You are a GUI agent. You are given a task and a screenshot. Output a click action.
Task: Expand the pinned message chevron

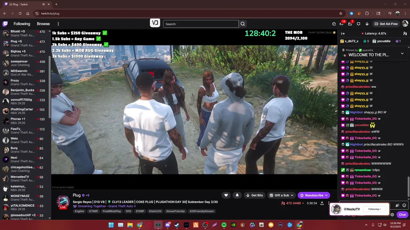click(402, 54)
